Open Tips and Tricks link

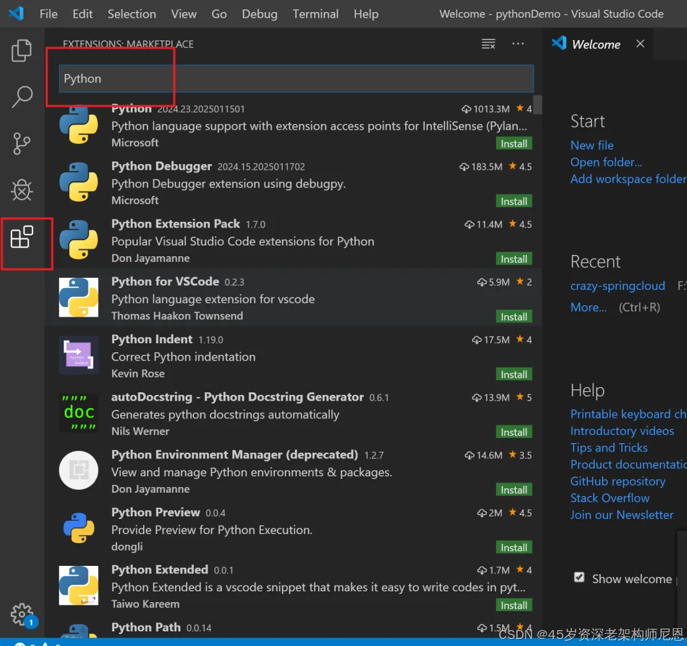coord(609,448)
